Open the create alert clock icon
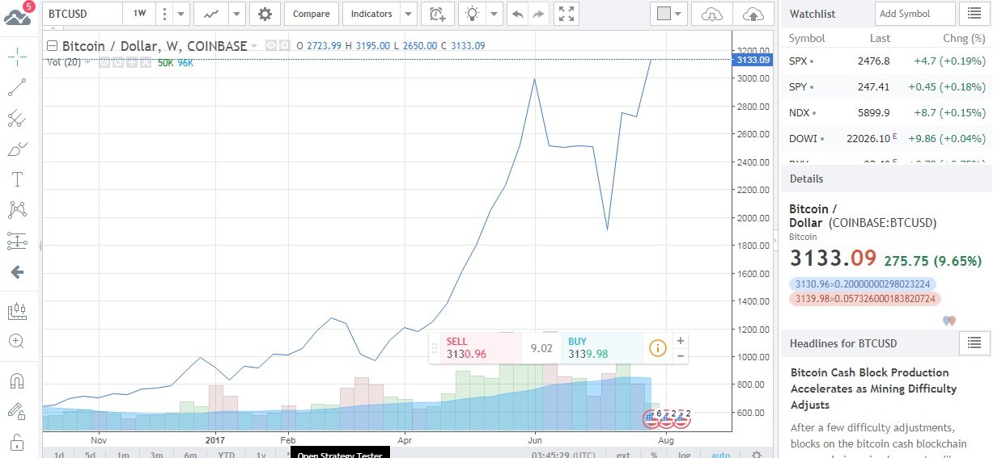This screenshot has height=458, width=993. point(437,14)
